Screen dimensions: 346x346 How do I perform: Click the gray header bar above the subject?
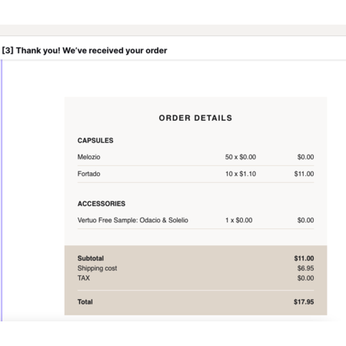(x=173, y=30)
